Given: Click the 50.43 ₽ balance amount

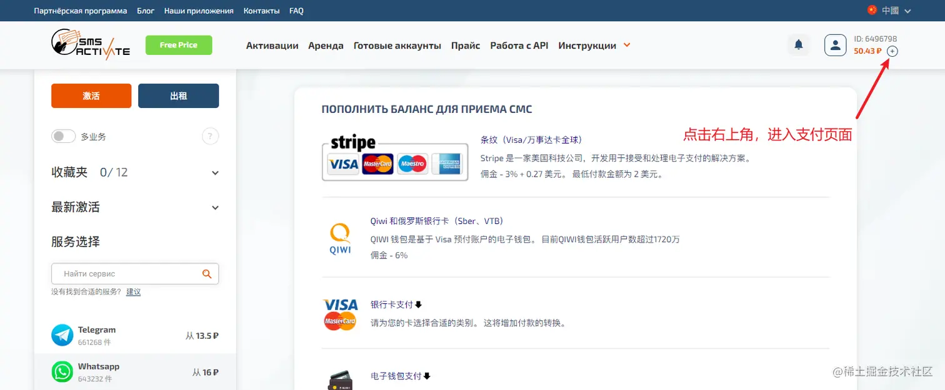Looking at the screenshot, I should tap(867, 51).
